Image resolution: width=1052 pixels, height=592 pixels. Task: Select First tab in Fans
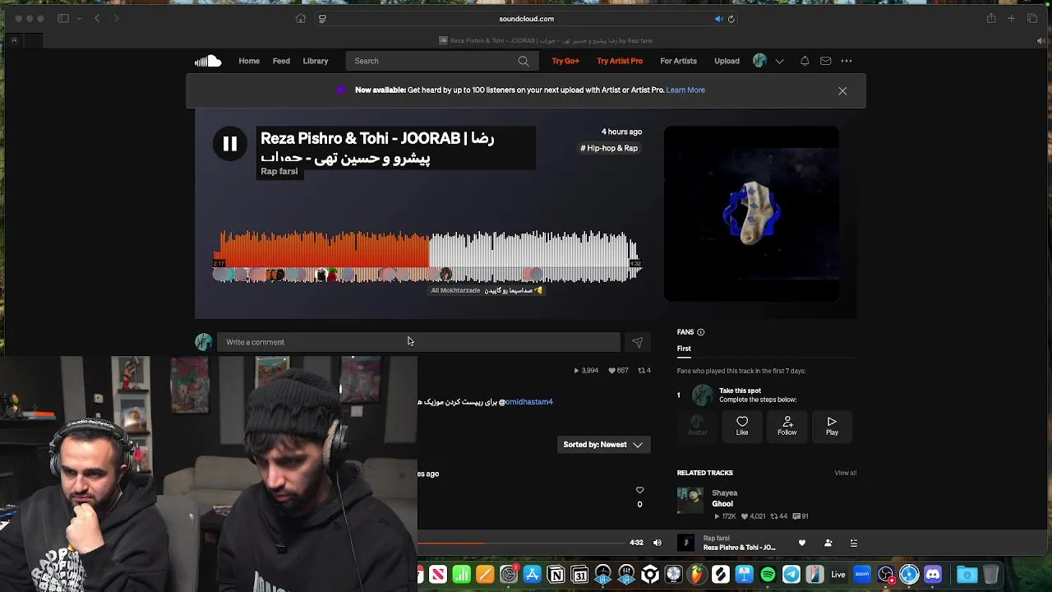684,349
